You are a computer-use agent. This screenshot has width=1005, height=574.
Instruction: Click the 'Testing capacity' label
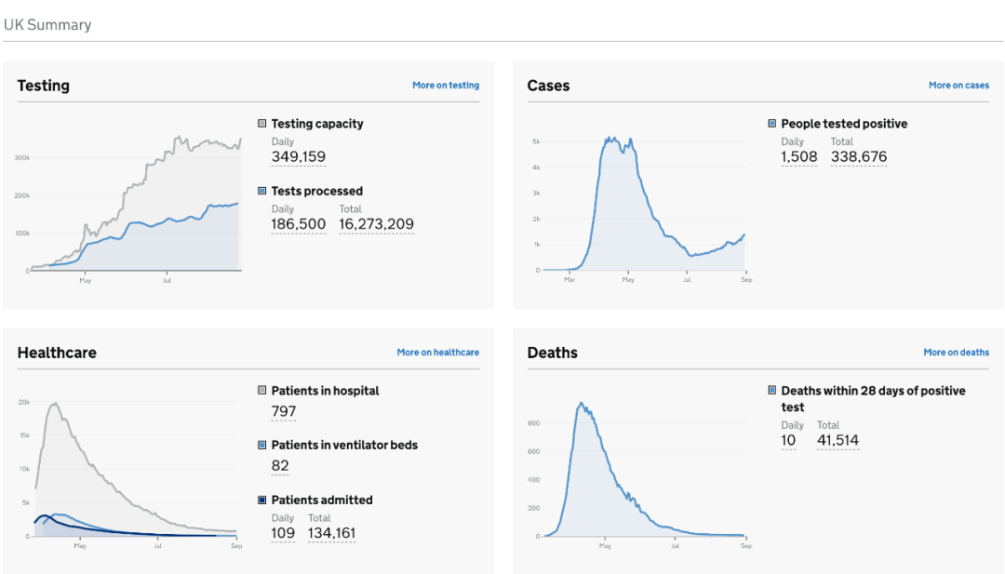click(317, 124)
